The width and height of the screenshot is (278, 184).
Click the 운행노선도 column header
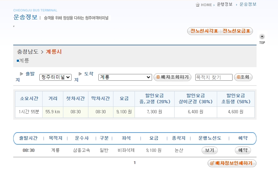click(x=210, y=138)
